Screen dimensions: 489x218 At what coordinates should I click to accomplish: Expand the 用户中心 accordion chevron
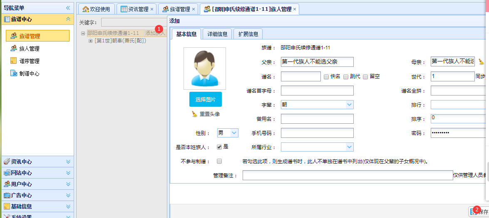pos(68,184)
